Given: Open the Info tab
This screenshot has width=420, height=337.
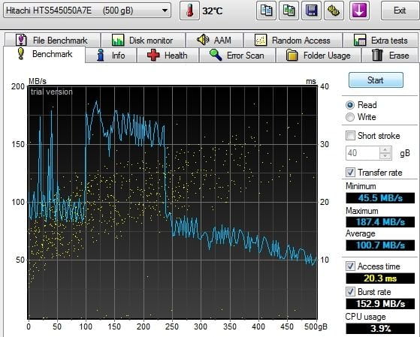Looking at the screenshot, I should (x=111, y=56).
